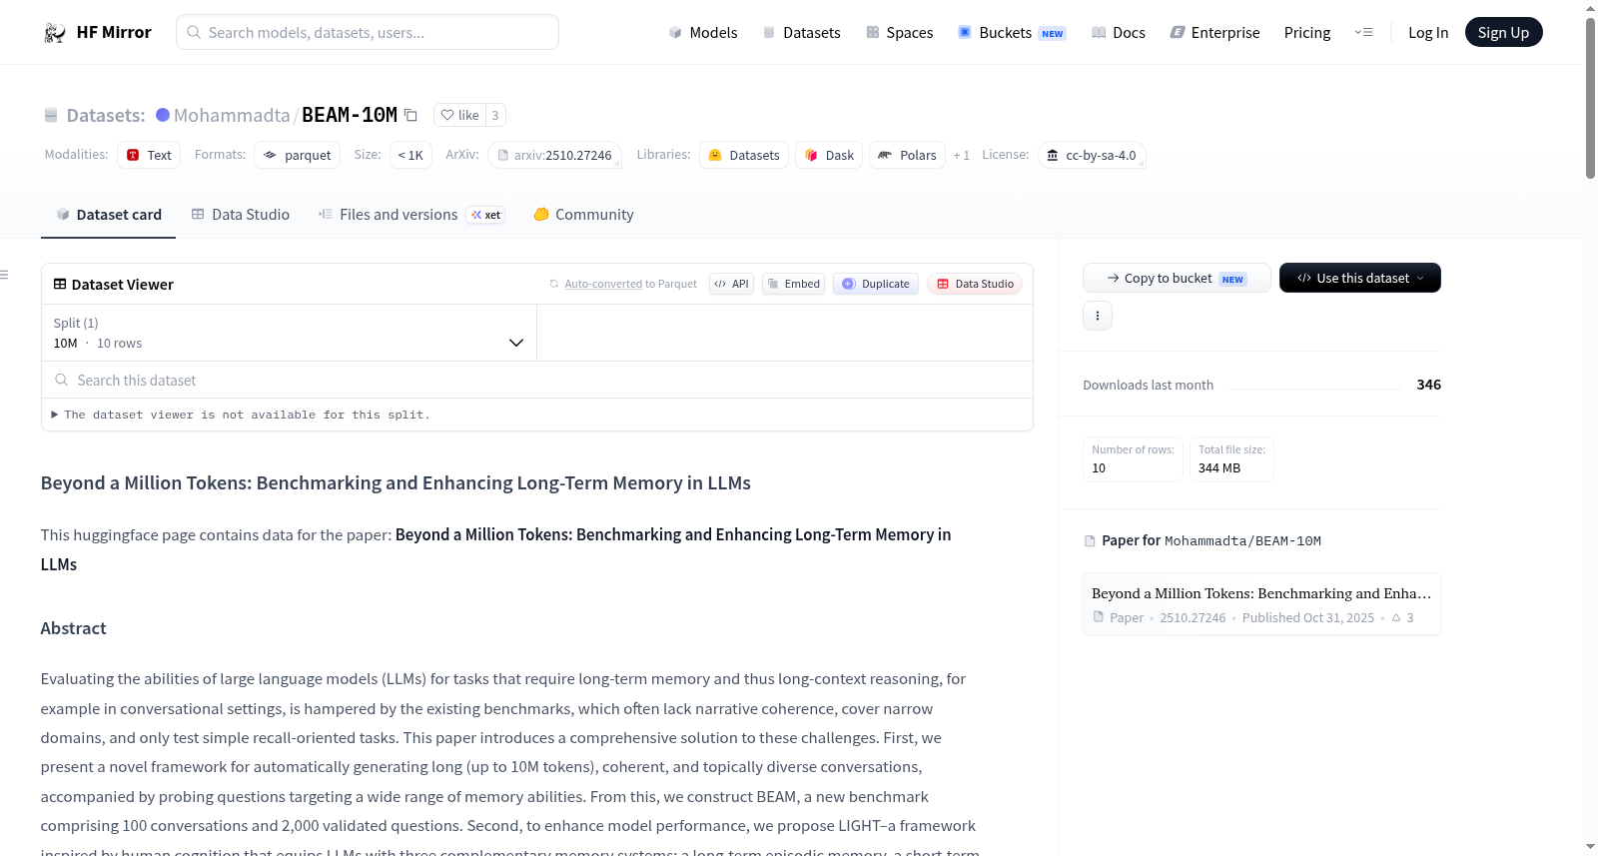Click the size <1K tag
Viewport: 1598px width, 856px height.
pyautogui.click(x=410, y=155)
